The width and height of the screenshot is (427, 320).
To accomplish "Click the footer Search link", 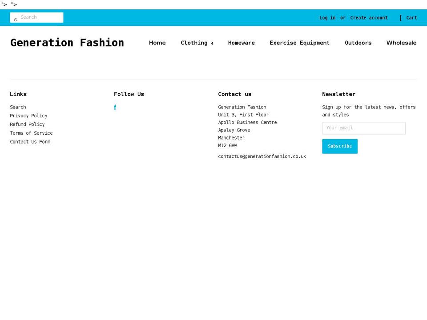I will click(x=18, y=107).
